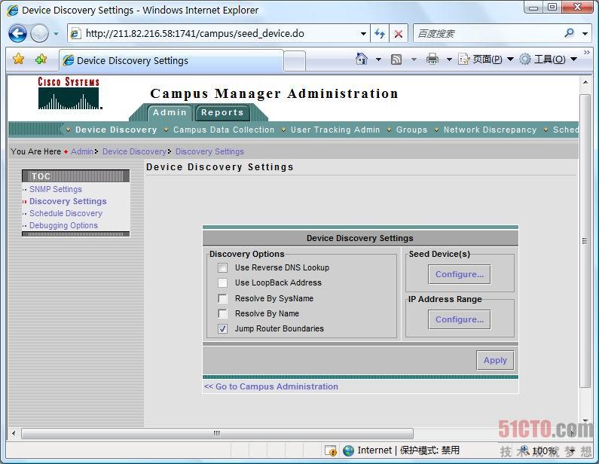Screen dimensions: 599x464
Task: Click the Add to Favorites icon
Action: pos(41,60)
